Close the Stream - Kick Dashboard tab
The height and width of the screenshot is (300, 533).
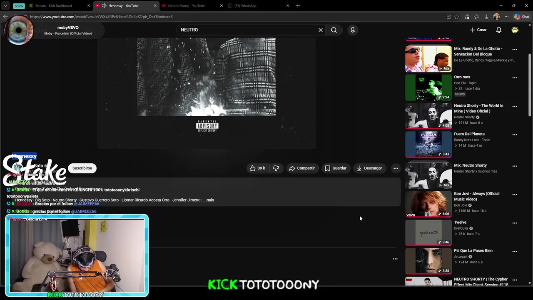[88, 6]
